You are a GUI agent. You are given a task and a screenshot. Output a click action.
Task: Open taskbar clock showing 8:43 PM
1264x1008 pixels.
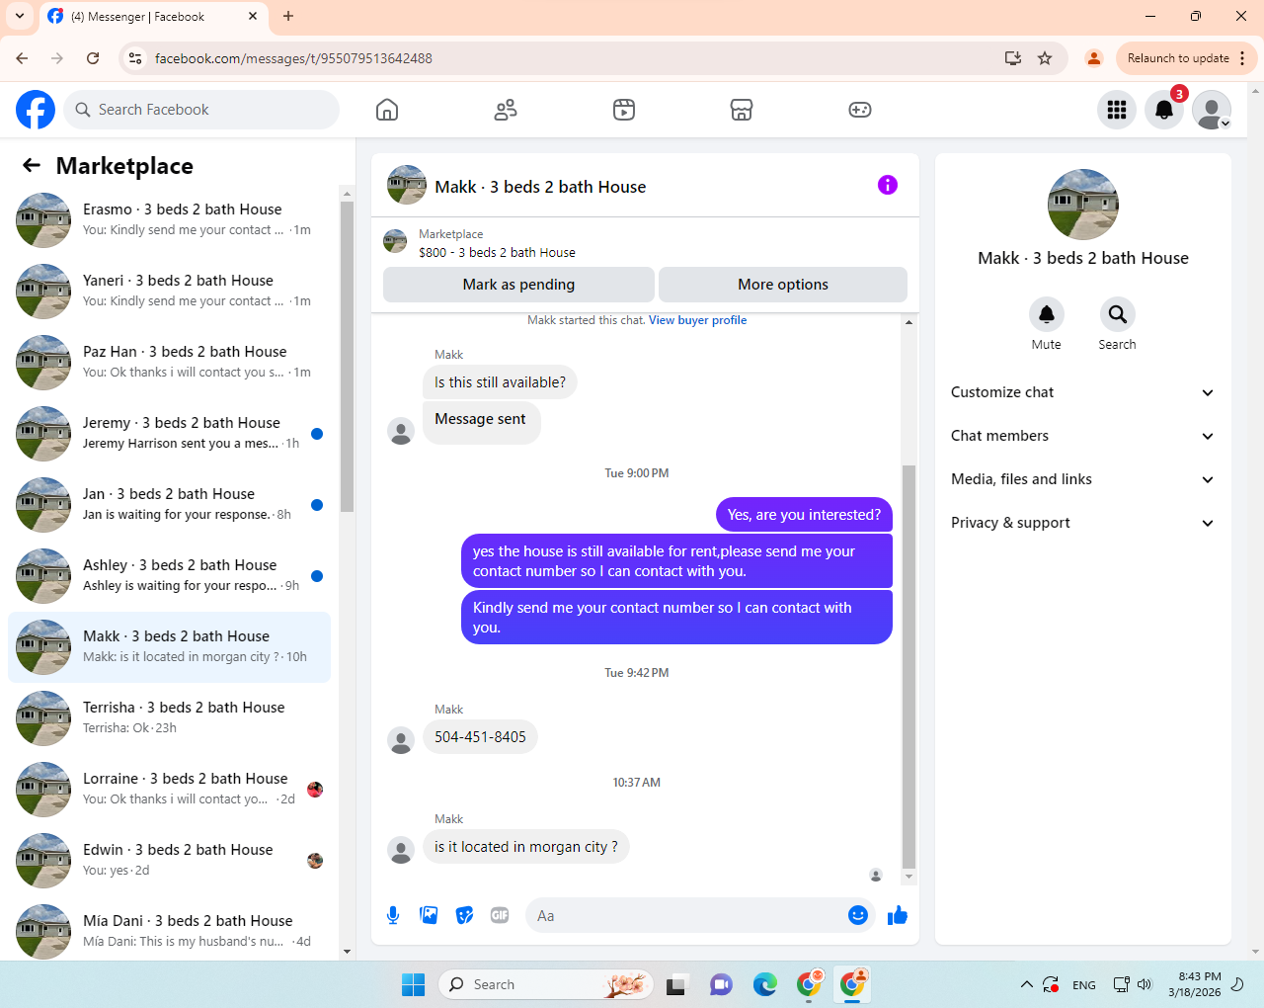1195,984
